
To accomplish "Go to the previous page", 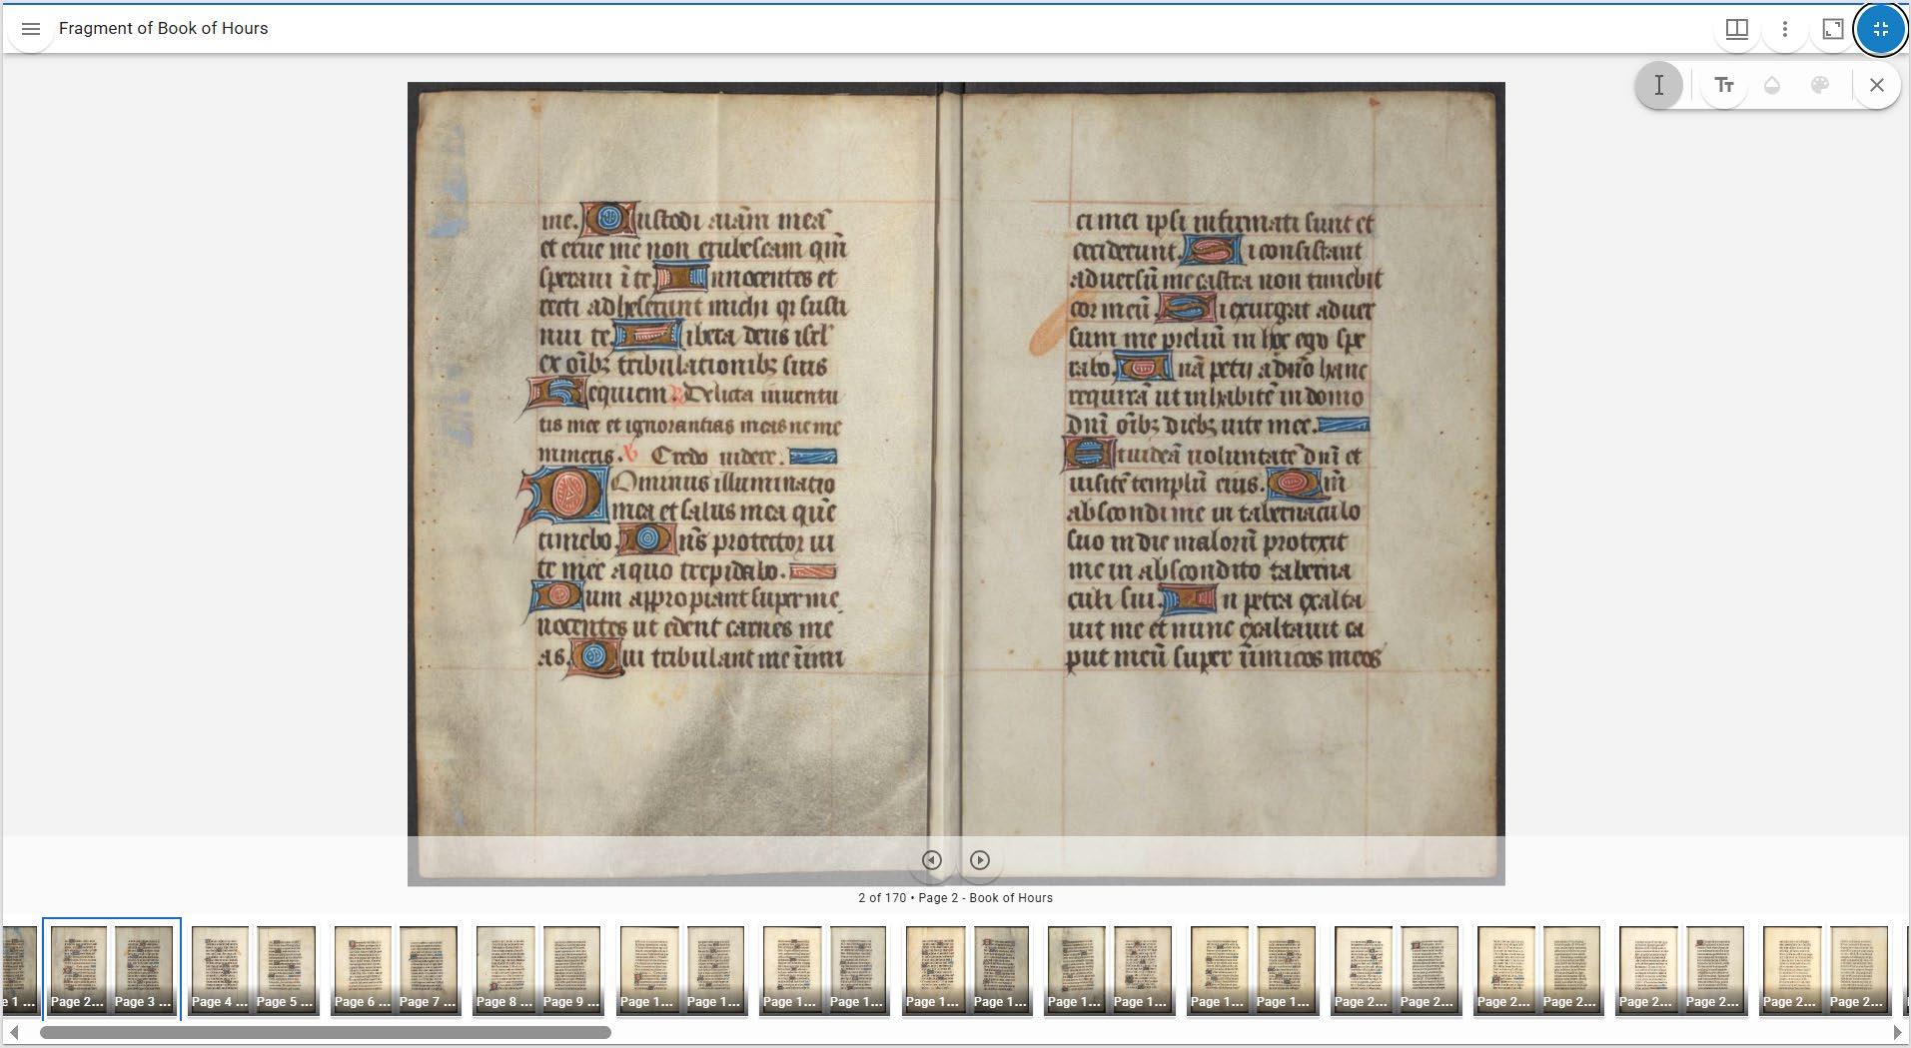I will (932, 860).
